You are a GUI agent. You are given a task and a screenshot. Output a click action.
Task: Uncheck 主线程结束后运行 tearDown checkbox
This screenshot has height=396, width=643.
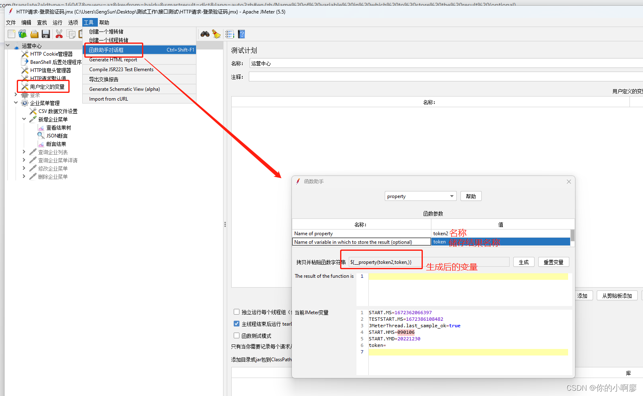click(237, 324)
